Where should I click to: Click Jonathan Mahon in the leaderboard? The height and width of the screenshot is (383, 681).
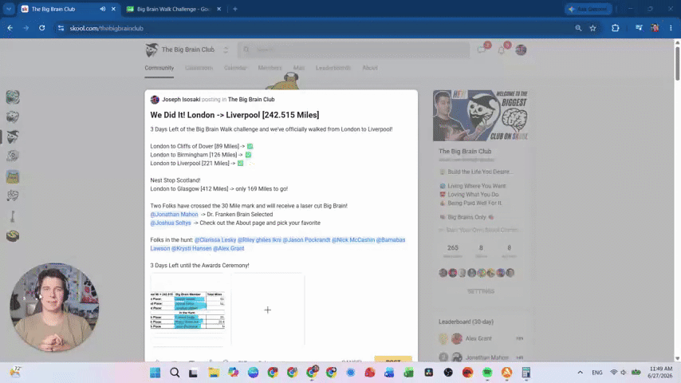487,357
